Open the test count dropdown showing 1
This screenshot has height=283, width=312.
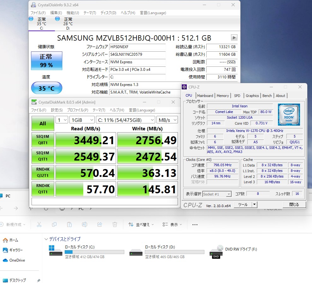pyautogui.click(x=62, y=120)
